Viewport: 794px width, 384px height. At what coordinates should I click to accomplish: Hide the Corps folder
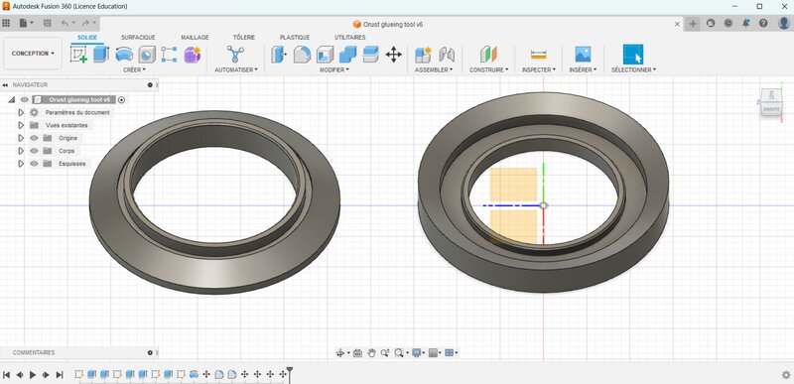click(34, 151)
